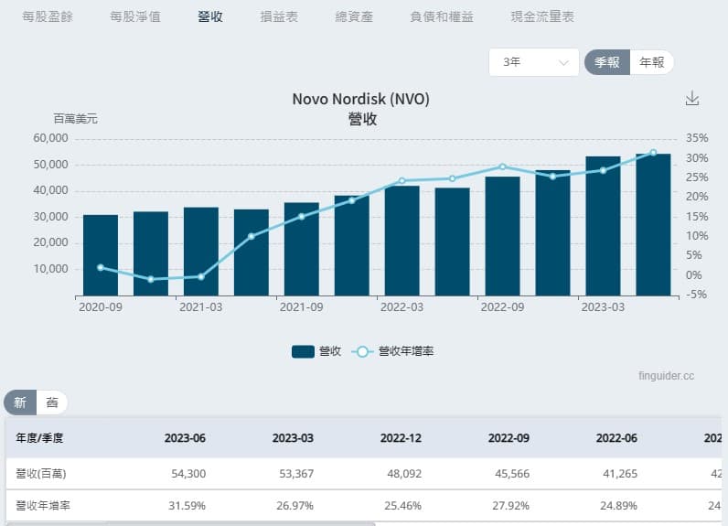Select the 營收 tab
728x526 pixels.
tap(210, 16)
